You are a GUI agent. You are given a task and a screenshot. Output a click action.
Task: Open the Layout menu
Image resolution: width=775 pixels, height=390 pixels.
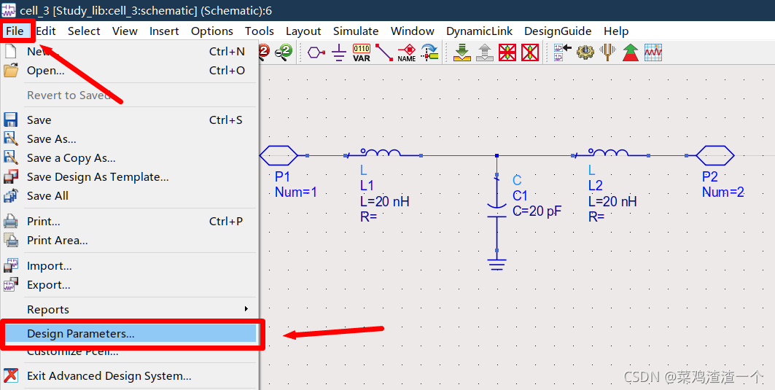pos(303,31)
